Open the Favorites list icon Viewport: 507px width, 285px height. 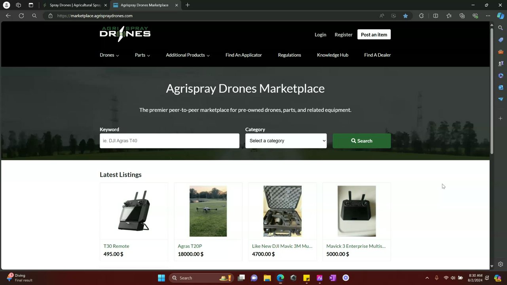449,16
